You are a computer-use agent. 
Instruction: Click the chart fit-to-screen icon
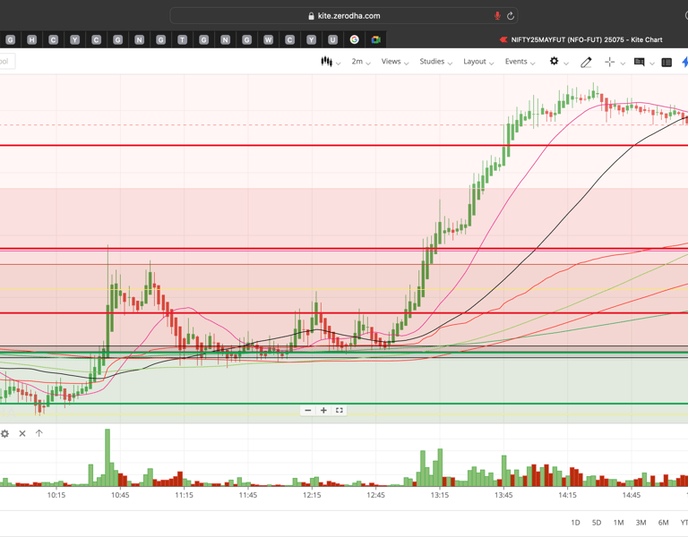[340, 410]
